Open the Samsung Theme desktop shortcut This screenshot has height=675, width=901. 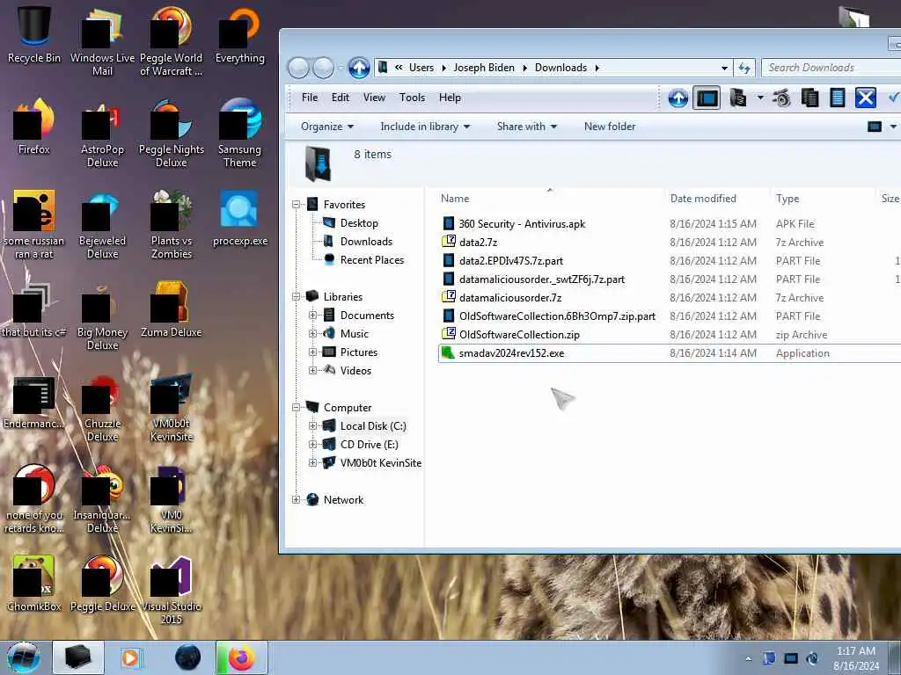click(x=239, y=132)
